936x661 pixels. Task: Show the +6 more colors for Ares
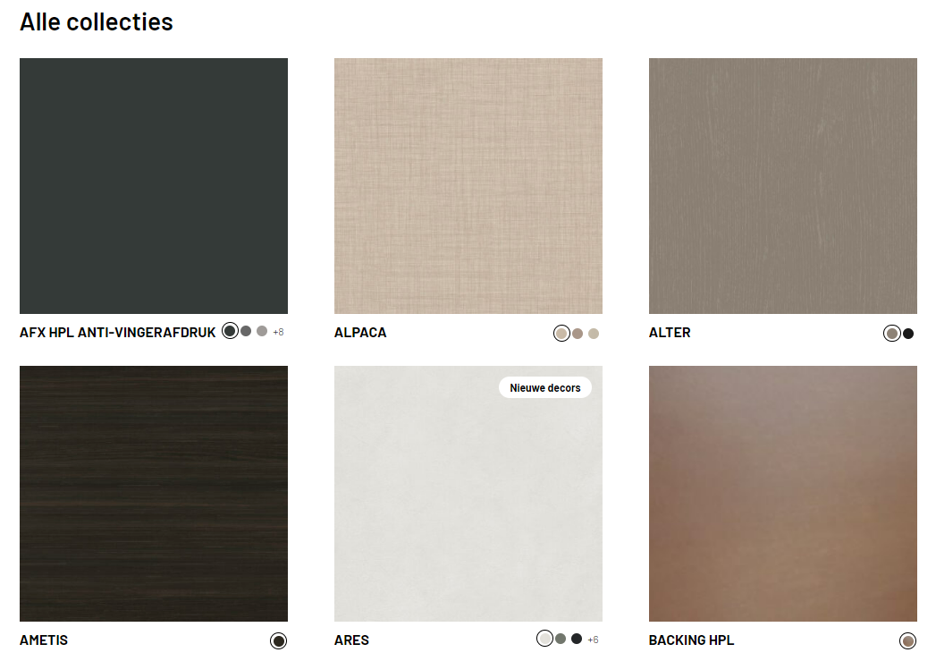[593, 640]
